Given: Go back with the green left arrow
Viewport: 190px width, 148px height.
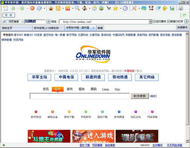Looking at the screenshot, I should pyautogui.click(x=13, y=8).
